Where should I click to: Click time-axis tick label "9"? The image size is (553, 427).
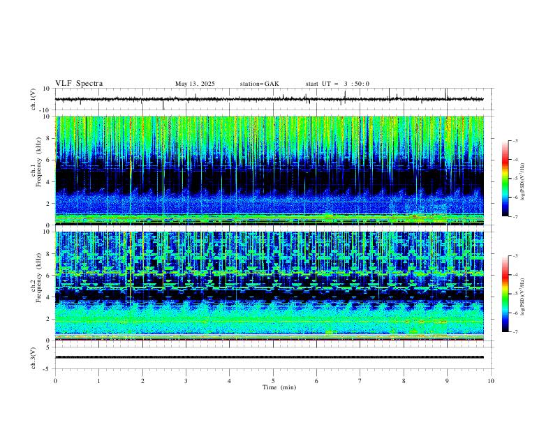(x=447, y=381)
